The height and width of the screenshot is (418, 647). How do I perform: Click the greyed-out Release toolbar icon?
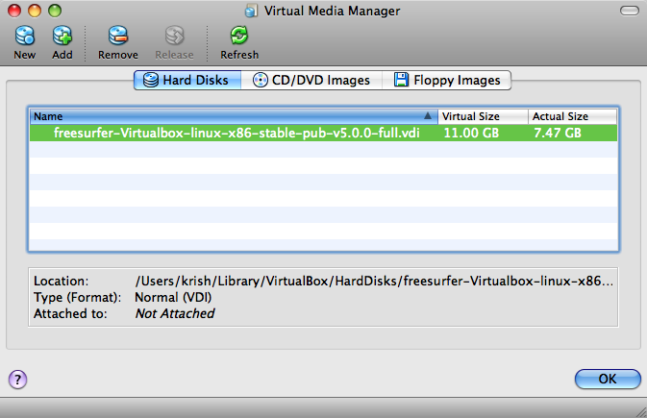click(x=174, y=37)
